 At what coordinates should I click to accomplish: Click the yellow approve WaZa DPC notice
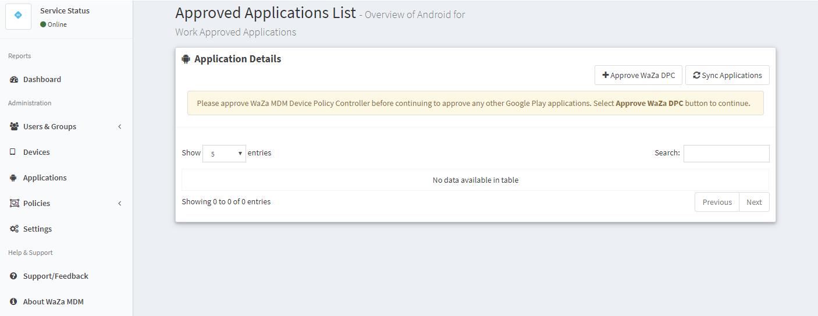coord(475,103)
